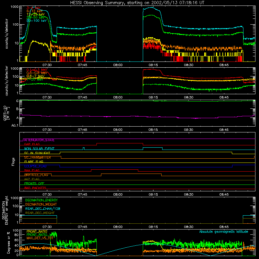
Task: Click the GOES-10 axis label
Action: (5, 113)
